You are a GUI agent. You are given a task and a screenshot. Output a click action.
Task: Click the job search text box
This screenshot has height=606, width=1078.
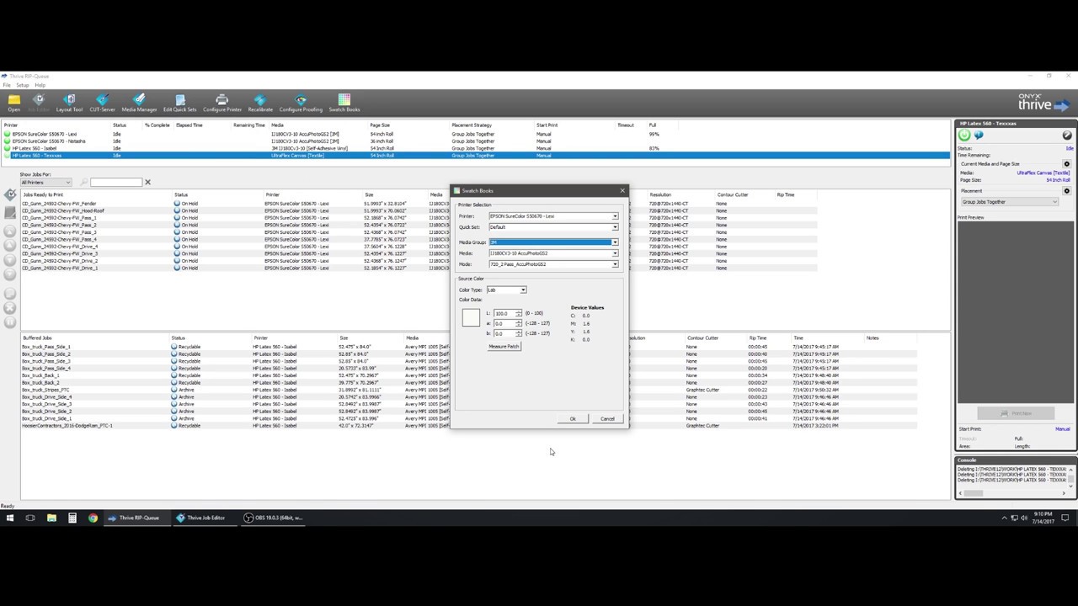(115, 183)
